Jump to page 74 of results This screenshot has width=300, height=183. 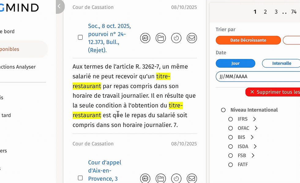pos(294,12)
